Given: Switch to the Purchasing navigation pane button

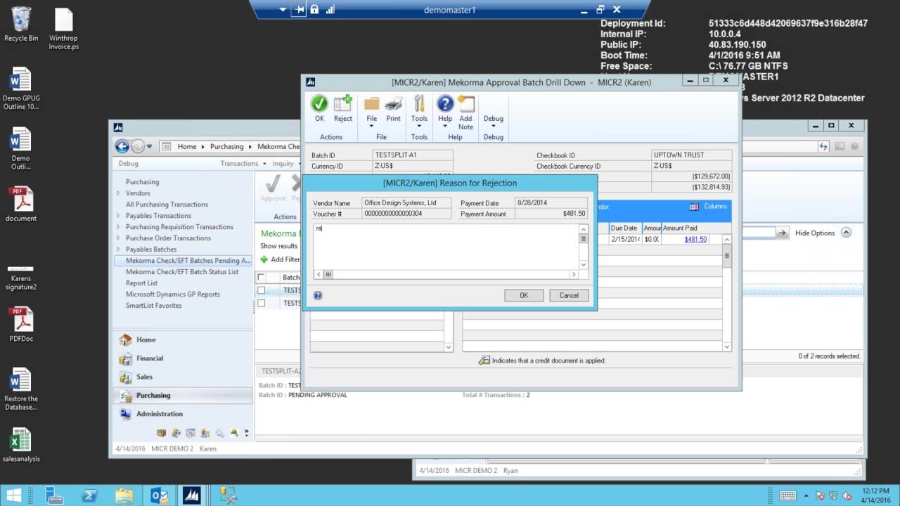Looking at the screenshot, I should pyautogui.click(x=183, y=396).
